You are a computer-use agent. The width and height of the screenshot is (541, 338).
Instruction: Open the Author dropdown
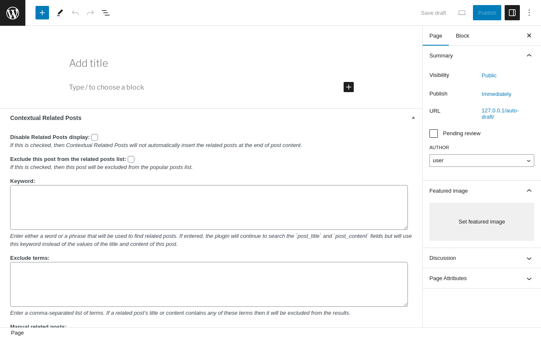(x=482, y=161)
